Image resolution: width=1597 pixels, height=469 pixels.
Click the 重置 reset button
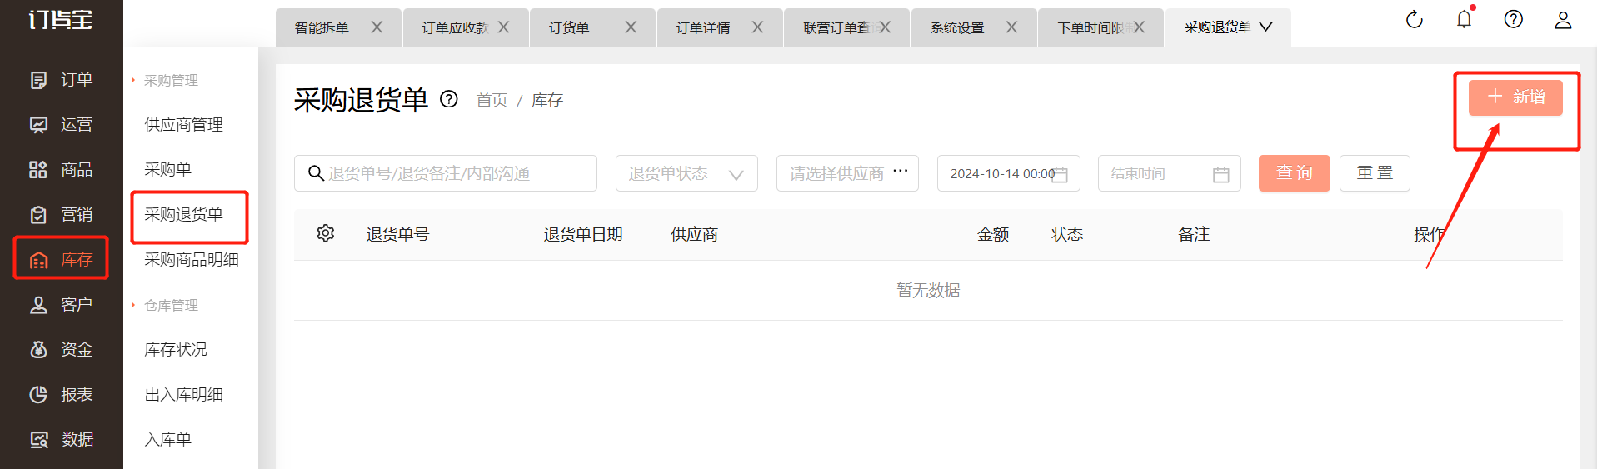coord(1374,173)
